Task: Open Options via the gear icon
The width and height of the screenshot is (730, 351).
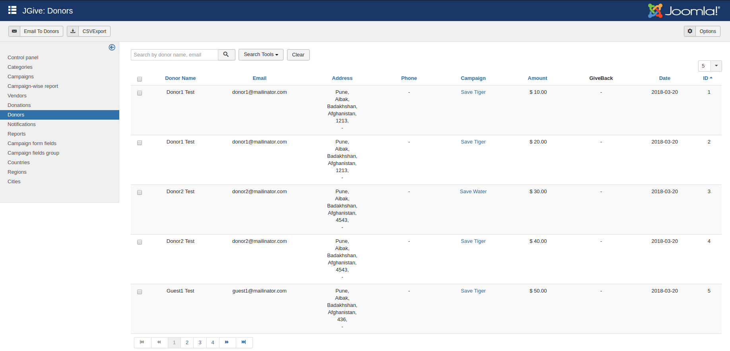Action: (690, 31)
